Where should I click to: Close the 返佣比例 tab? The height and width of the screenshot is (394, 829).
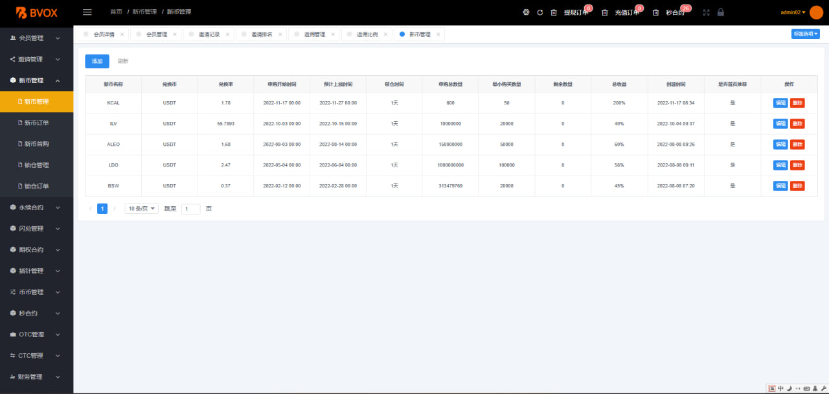pos(385,34)
